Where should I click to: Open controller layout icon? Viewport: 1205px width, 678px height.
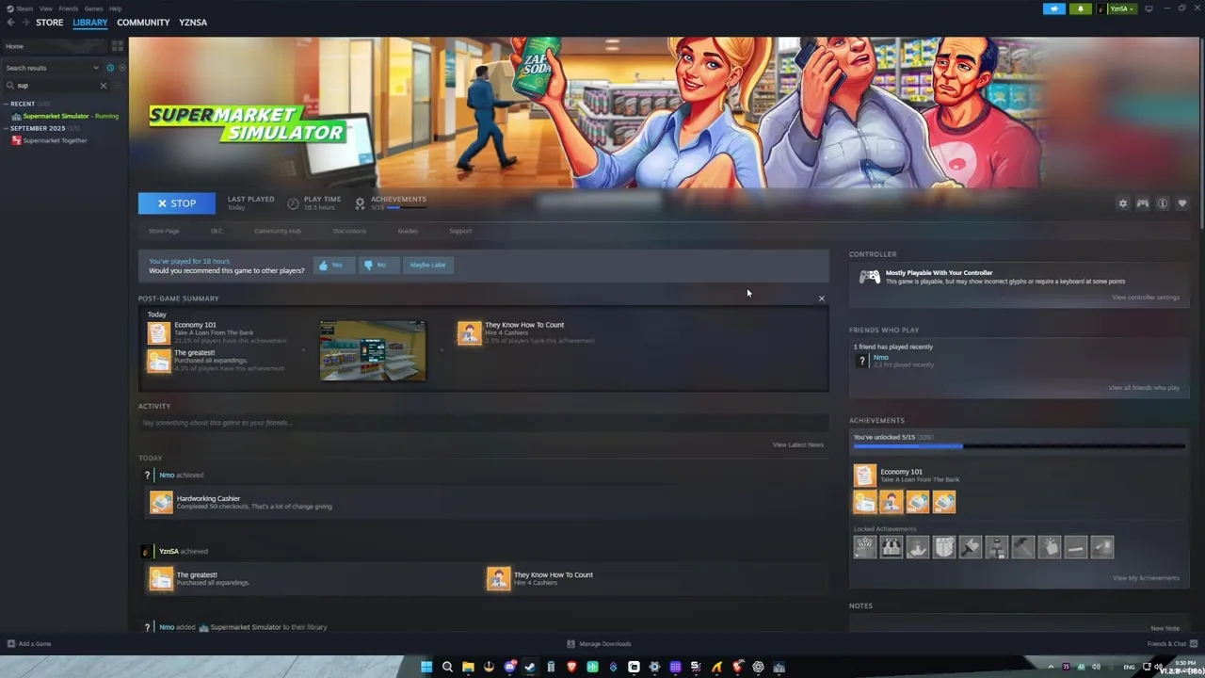coord(1142,203)
